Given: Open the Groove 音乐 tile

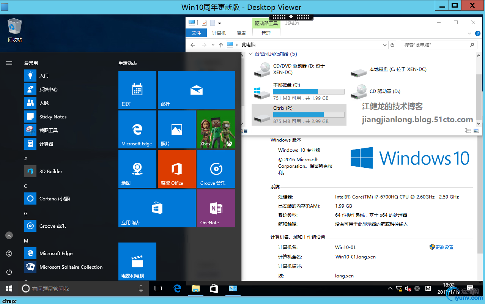Looking at the screenshot, I should point(216,169).
